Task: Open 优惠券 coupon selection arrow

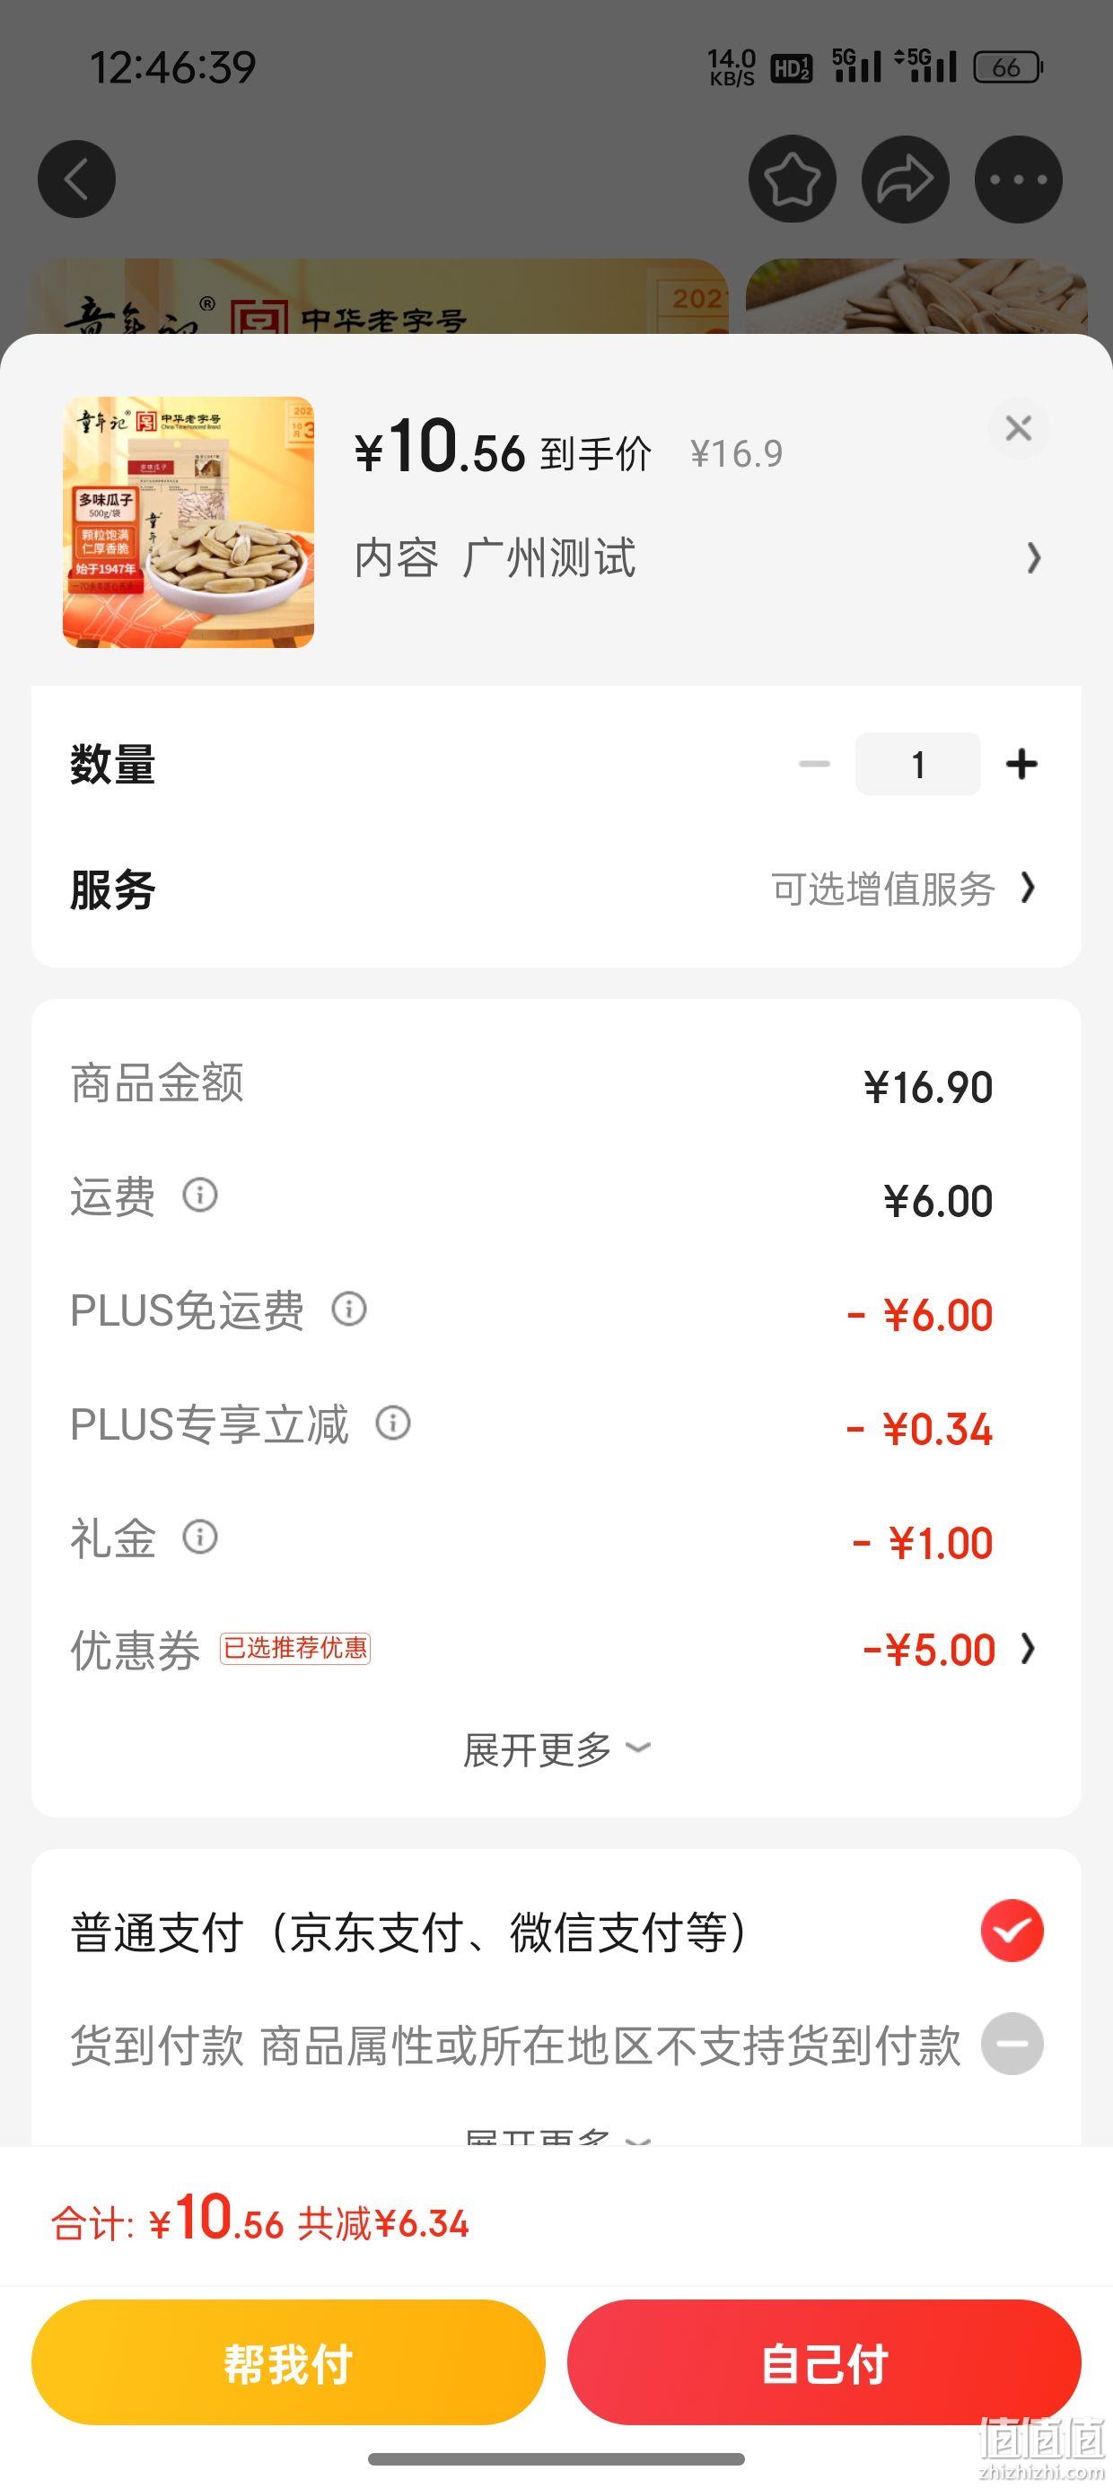Action: point(1028,1649)
